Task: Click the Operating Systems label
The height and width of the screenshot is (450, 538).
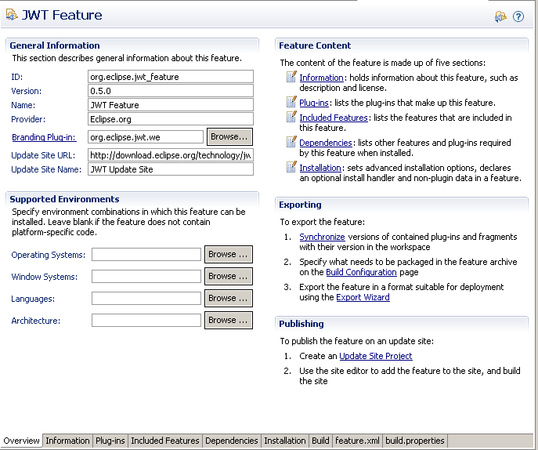Action: click(x=49, y=255)
